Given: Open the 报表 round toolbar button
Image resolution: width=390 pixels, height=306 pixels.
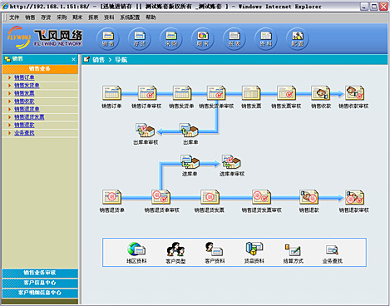Looking at the screenshot, I should (x=234, y=39).
